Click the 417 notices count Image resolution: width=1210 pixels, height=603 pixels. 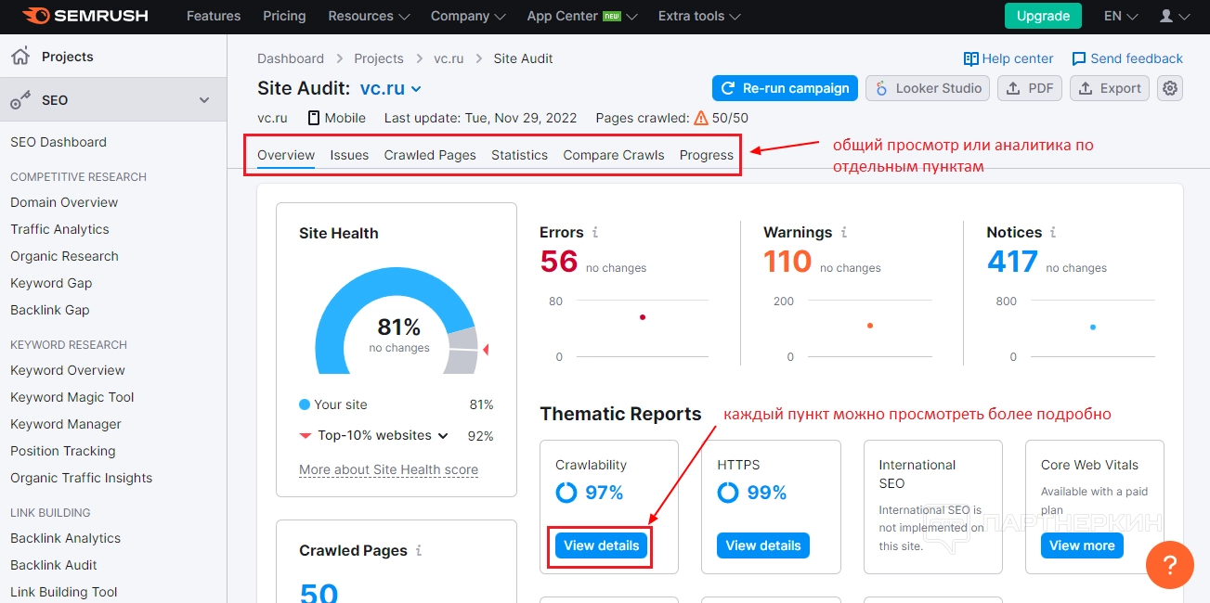[x=1012, y=262]
